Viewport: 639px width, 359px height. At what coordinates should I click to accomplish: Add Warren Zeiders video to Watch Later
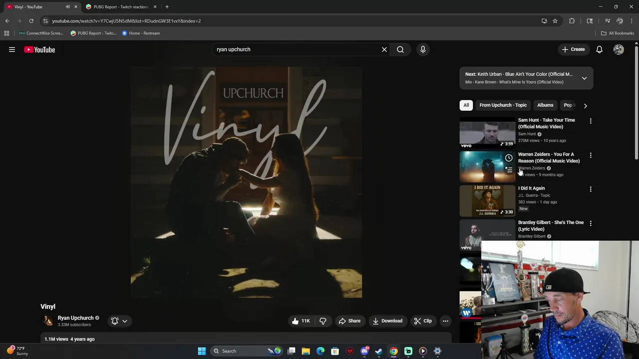point(509,158)
